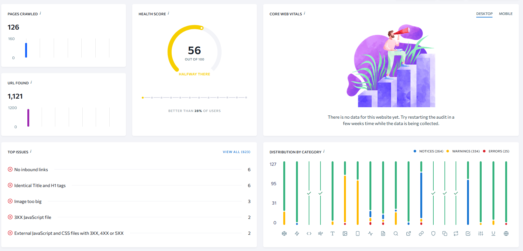Switch to Mobile core web vitals tab
The image size is (523, 251).
click(x=506, y=14)
